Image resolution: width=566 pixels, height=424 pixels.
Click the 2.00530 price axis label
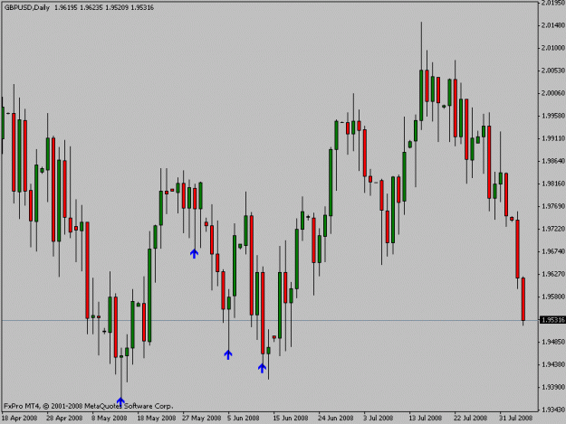[553, 71]
